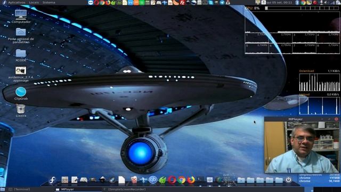Click the show desktop button in taskbar
This screenshot has width=341, height=192.
click(3, 189)
